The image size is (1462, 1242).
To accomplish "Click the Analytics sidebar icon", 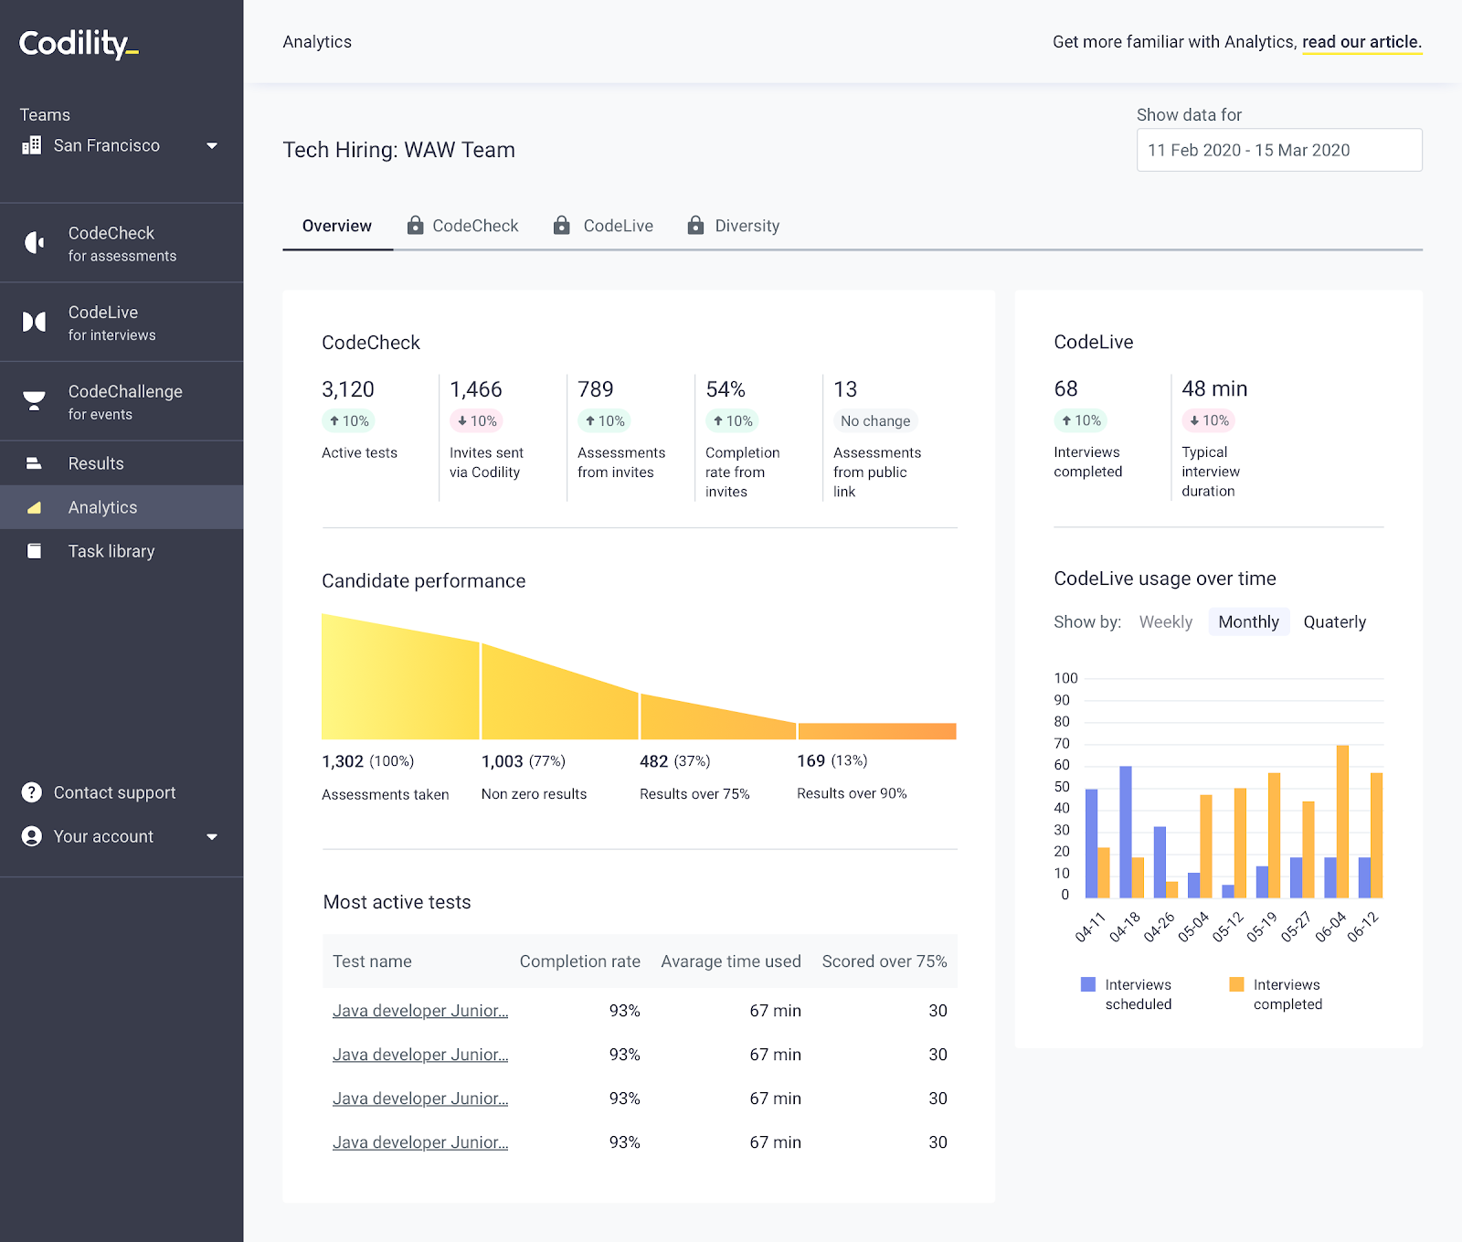I will [x=34, y=507].
